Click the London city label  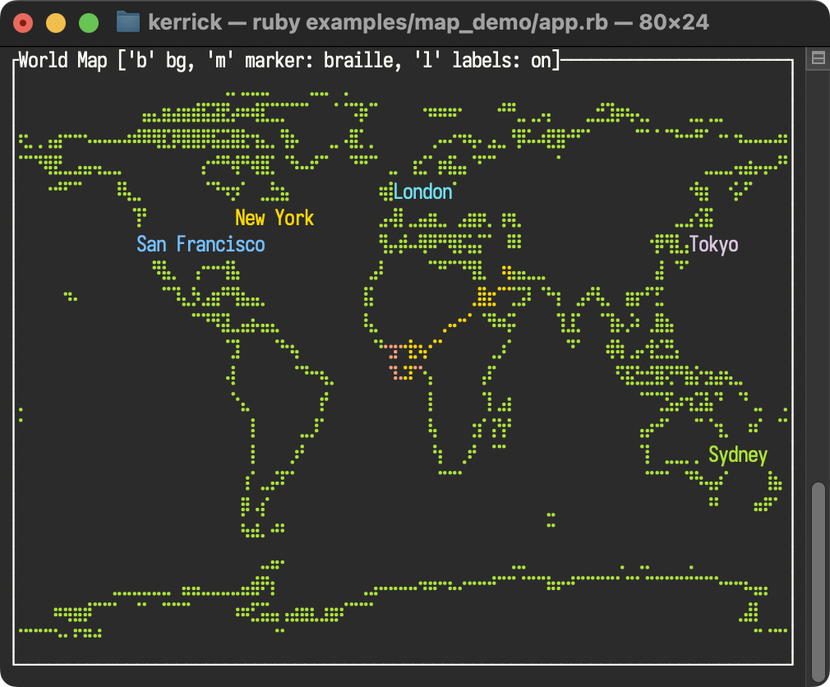pos(423,191)
